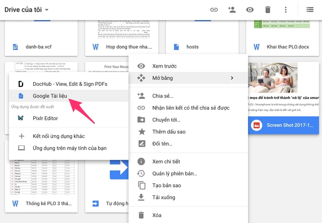Select Xem trước in context menu
322x223 pixels.
(188, 66)
